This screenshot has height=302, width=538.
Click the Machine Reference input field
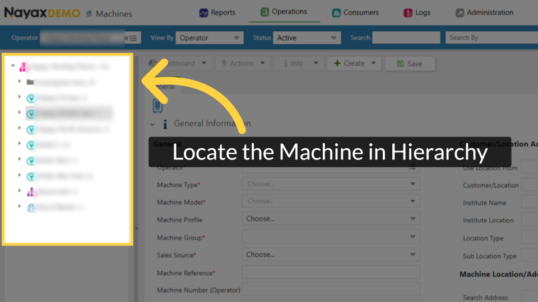[x=331, y=272]
